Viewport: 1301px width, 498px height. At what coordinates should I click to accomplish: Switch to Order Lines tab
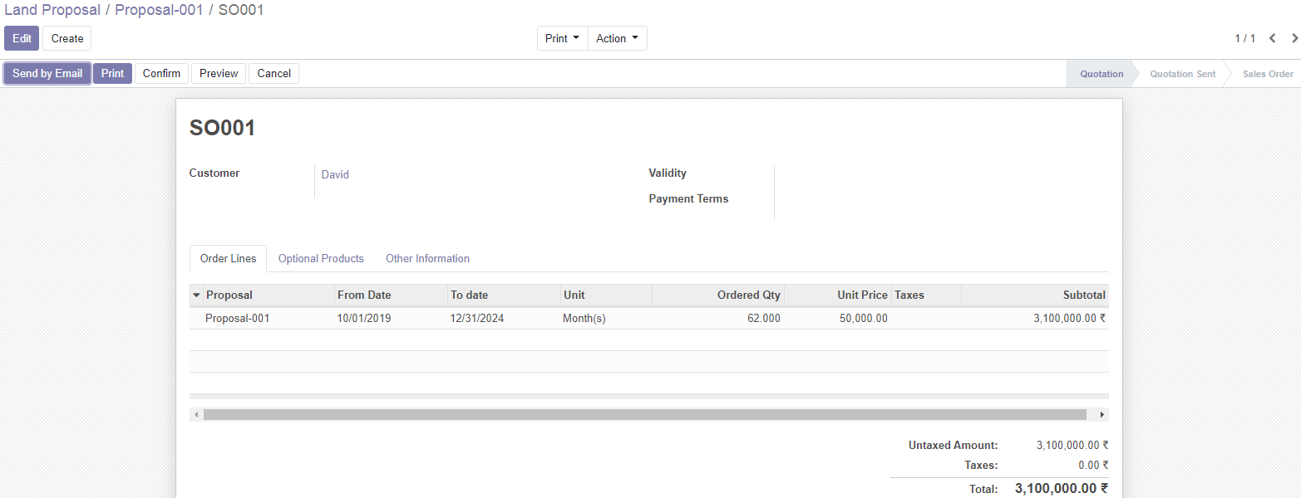pos(229,259)
